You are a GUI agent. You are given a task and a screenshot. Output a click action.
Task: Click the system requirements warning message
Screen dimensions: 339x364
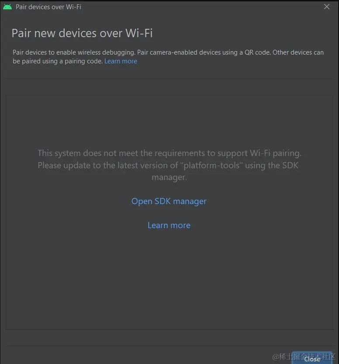(x=169, y=165)
